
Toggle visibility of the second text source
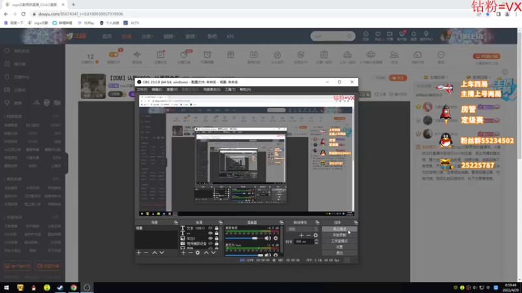210,233
